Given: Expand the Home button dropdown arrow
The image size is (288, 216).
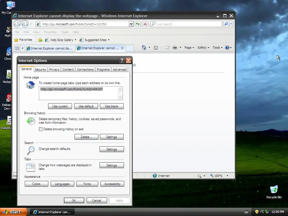Looking at the screenshot, I should pyautogui.click(x=149, y=48).
